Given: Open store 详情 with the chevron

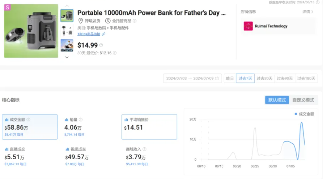Looking at the screenshot, I should 308,12.
